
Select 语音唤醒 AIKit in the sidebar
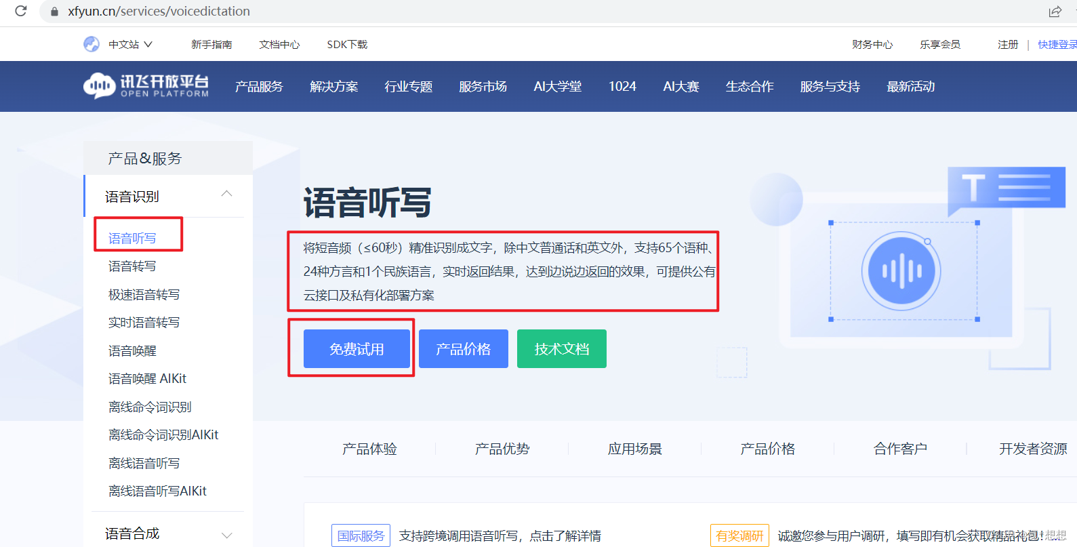tap(147, 379)
